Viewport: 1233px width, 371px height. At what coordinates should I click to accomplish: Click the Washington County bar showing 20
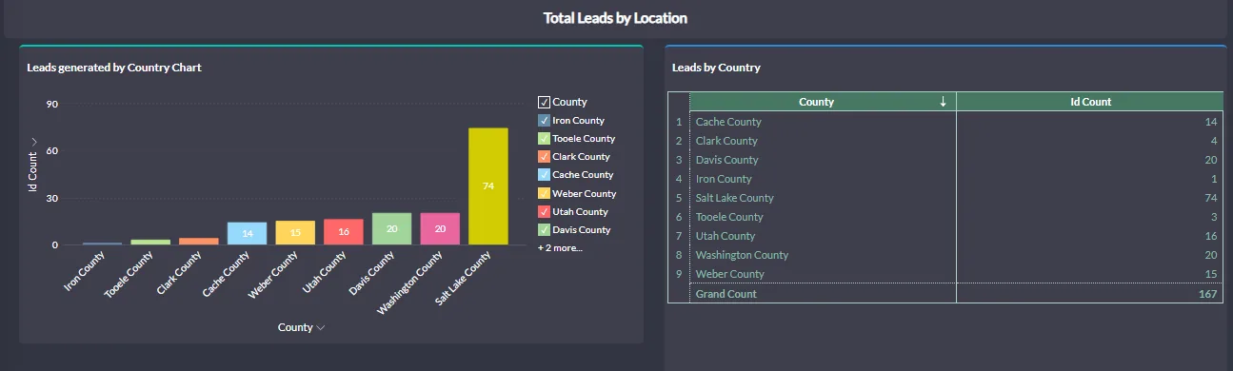point(440,228)
